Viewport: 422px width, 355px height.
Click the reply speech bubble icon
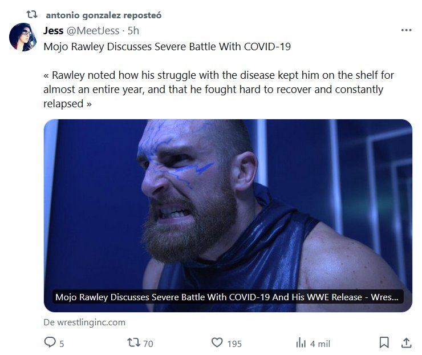(x=50, y=342)
